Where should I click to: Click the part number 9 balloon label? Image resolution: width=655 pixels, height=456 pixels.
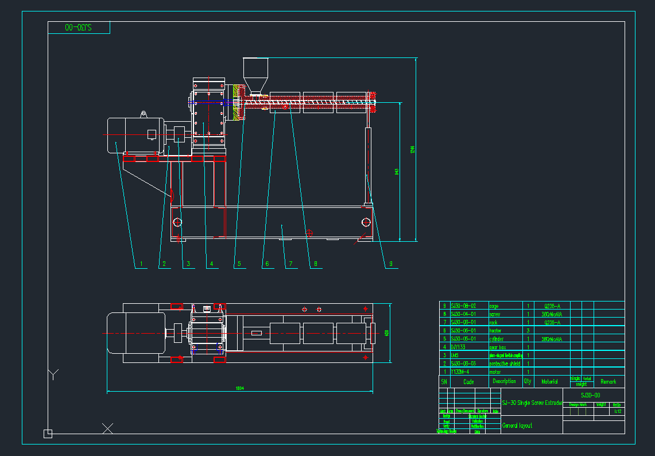click(x=391, y=264)
